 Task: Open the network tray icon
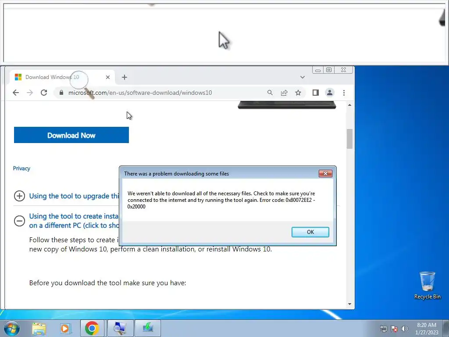click(383, 329)
